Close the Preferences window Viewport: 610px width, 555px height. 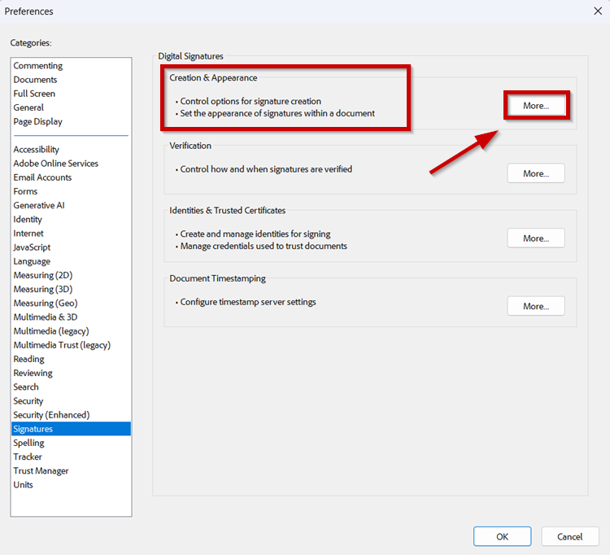pyautogui.click(x=598, y=11)
